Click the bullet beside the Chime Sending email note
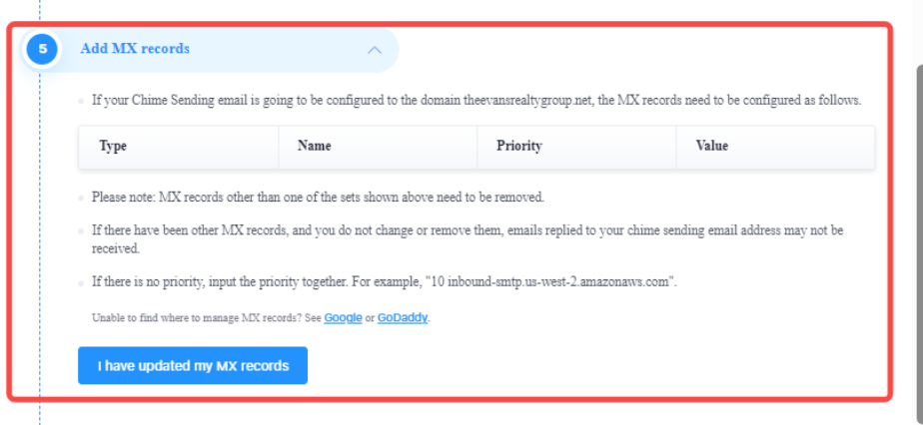 click(81, 101)
